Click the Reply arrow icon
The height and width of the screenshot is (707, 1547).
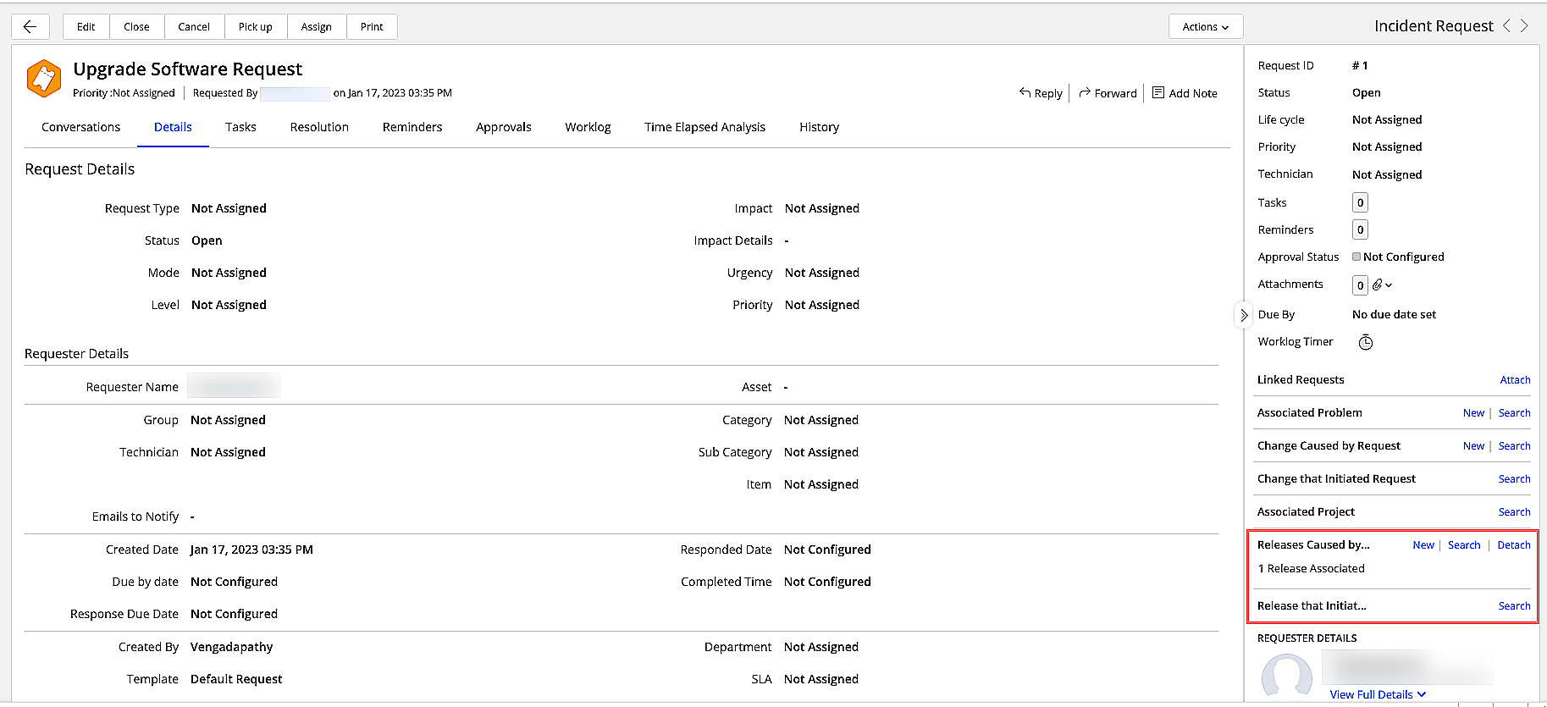point(1025,92)
